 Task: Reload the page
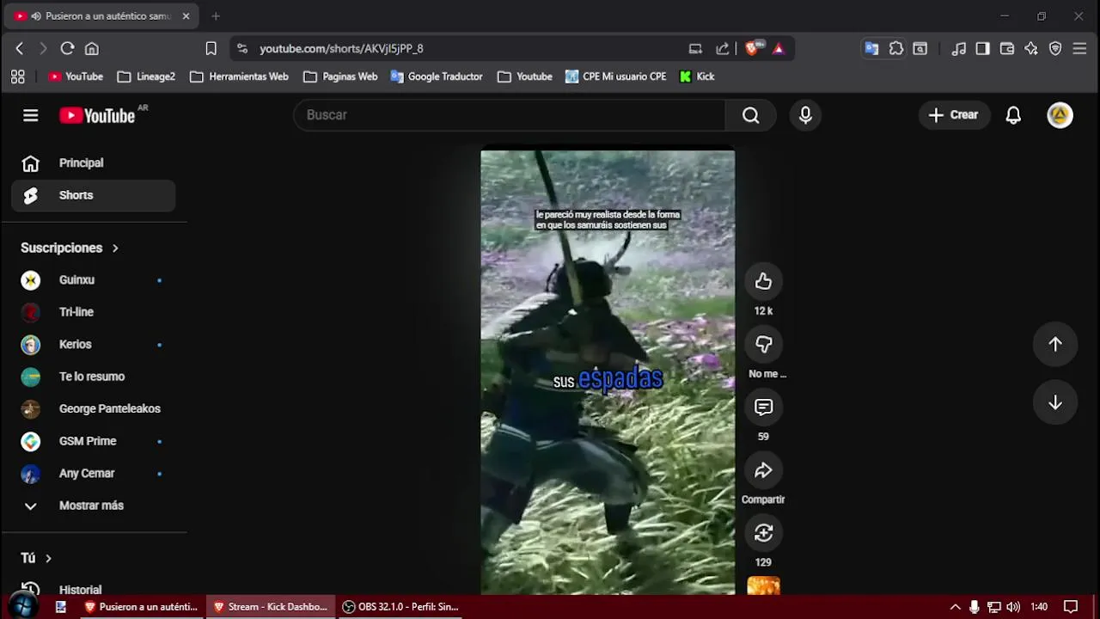click(67, 49)
